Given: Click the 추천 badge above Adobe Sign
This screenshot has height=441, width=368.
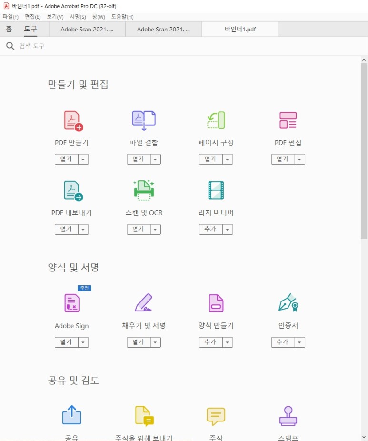Looking at the screenshot, I should [84, 288].
